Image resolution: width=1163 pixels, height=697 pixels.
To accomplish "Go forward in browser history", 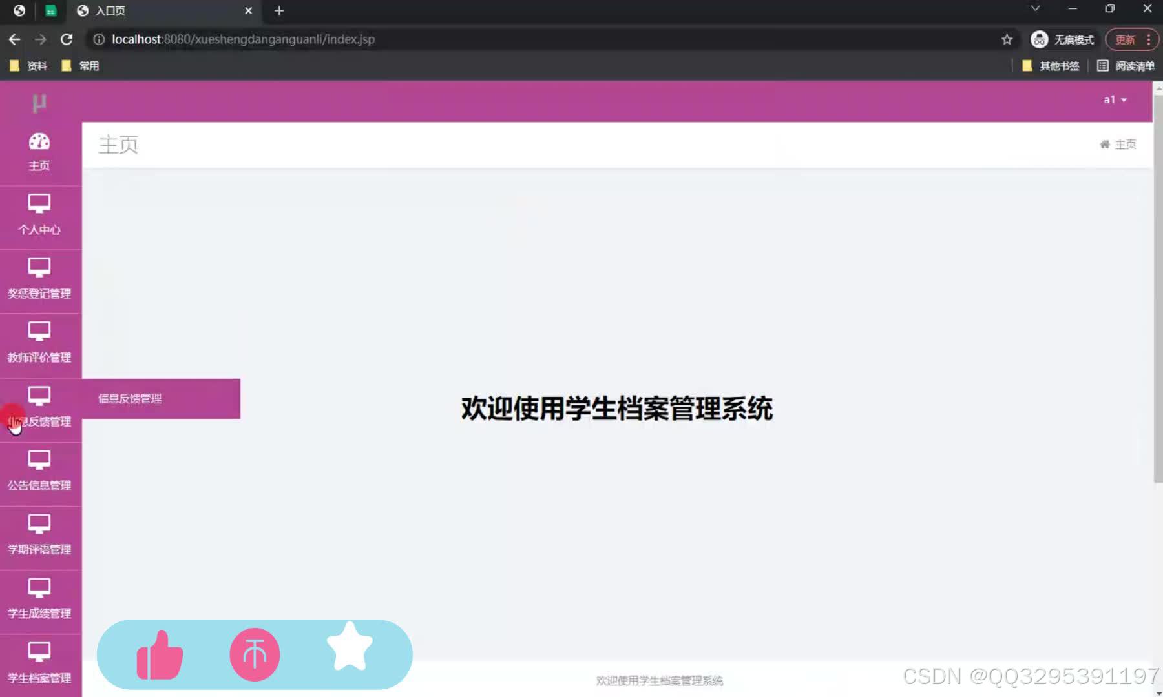I will pos(41,39).
